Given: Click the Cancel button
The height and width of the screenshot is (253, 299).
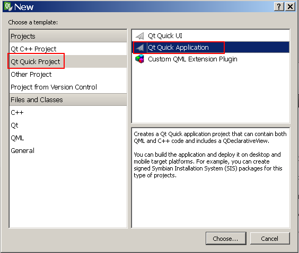Looking at the screenshot, I should [x=270, y=238].
